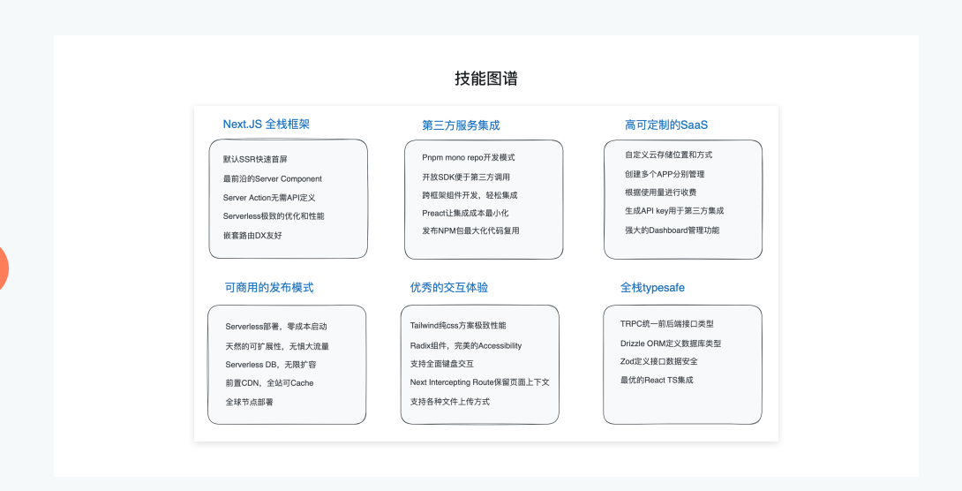Select Next Intercepting Route保留页面上下文 entry
Screen dimensions: 962x491
479,382
